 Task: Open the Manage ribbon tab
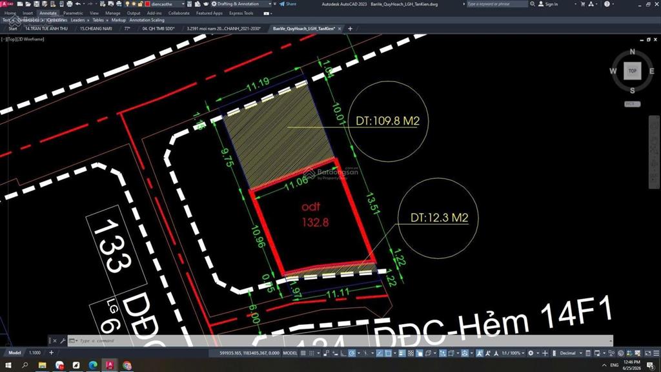pyautogui.click(x=112, y=13)
